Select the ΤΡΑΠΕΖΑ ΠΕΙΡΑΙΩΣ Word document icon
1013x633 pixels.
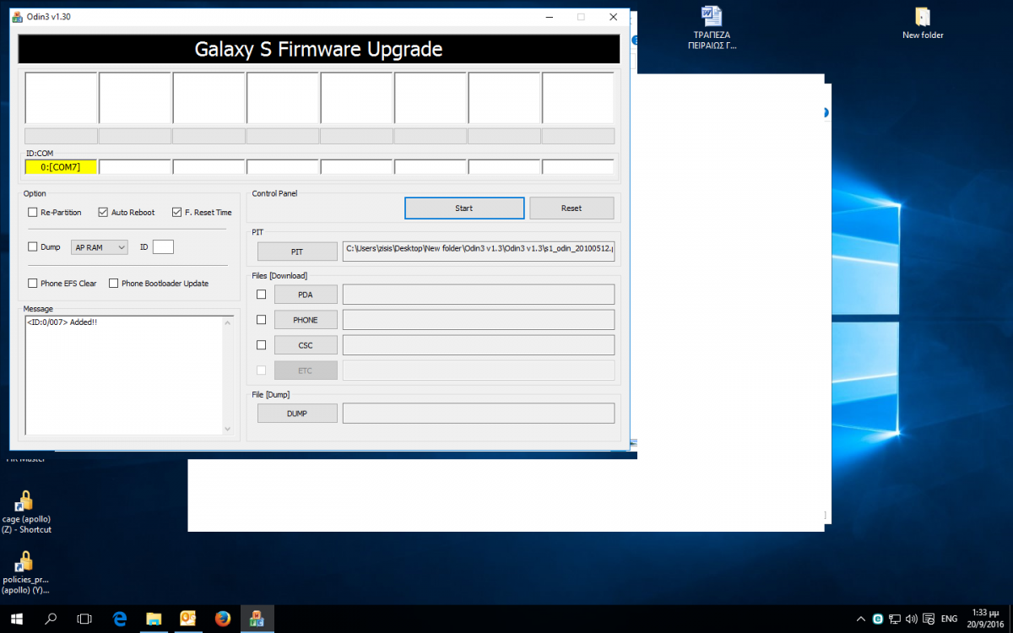point(712,27)
